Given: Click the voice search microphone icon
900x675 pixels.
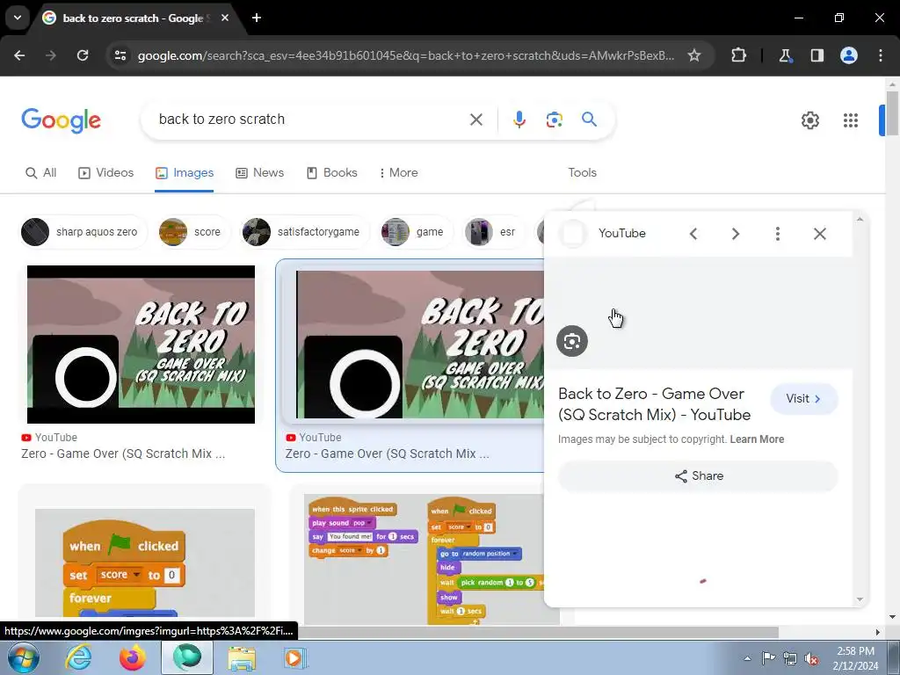Looking at the screenshot, I should tap(519, 120).
